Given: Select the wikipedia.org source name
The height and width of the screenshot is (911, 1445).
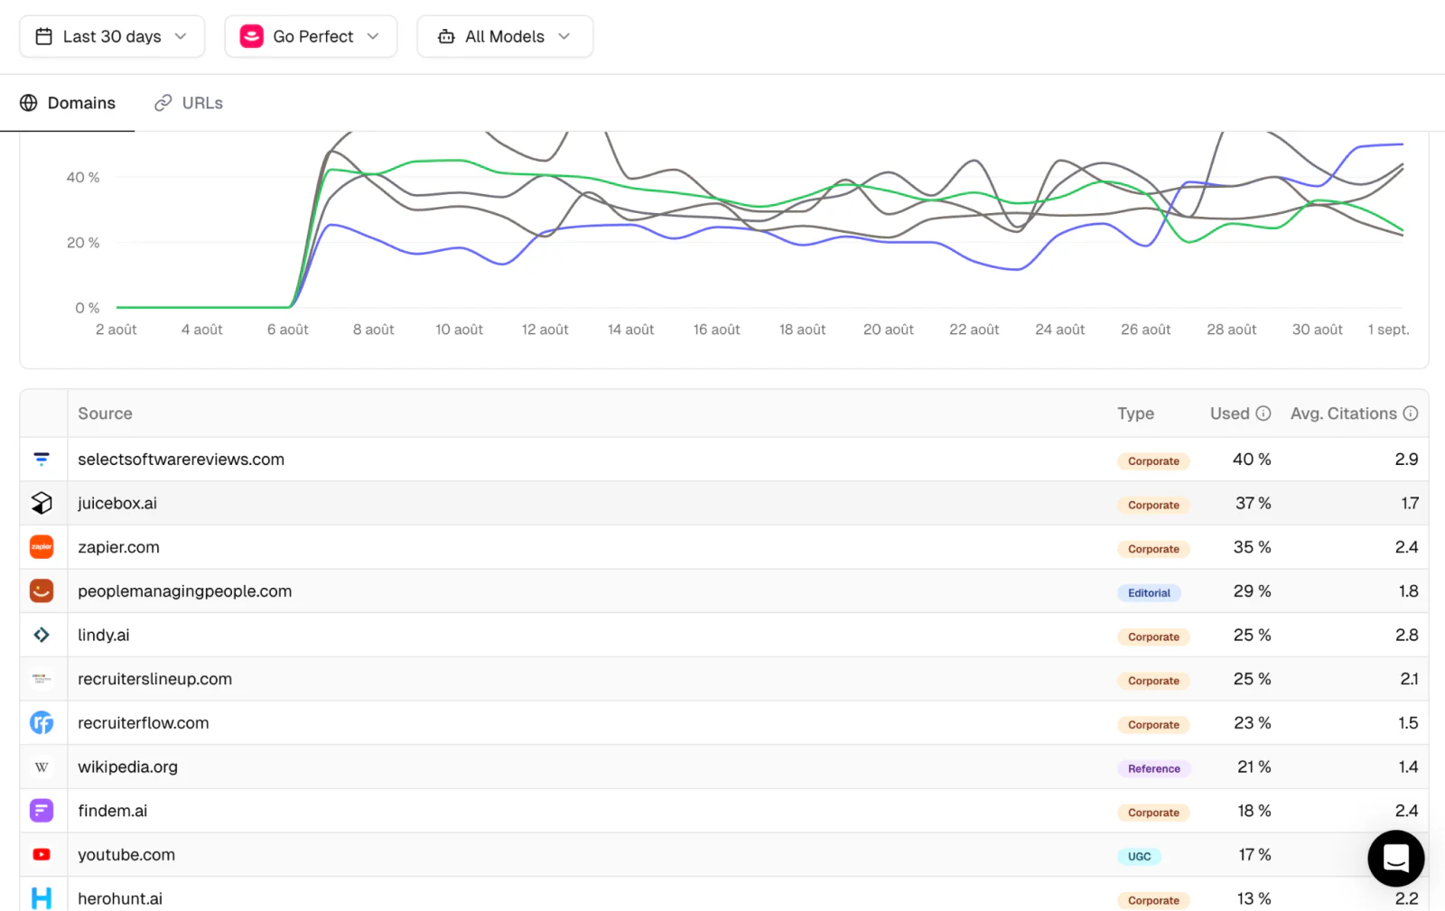Looking at the screenshot, I should (x=128, y=767).
